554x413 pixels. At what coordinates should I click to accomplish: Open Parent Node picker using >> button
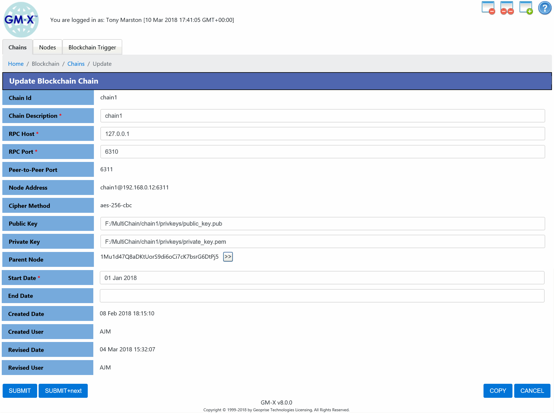tap(228, 257)
